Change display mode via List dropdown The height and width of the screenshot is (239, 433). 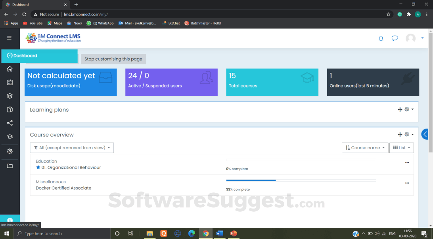pos(401,148)
